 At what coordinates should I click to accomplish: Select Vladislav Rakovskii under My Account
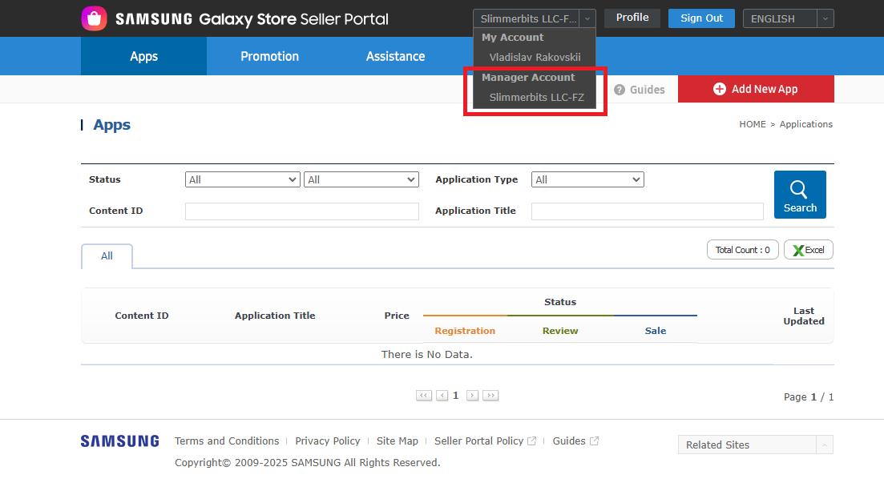[535, 58]
